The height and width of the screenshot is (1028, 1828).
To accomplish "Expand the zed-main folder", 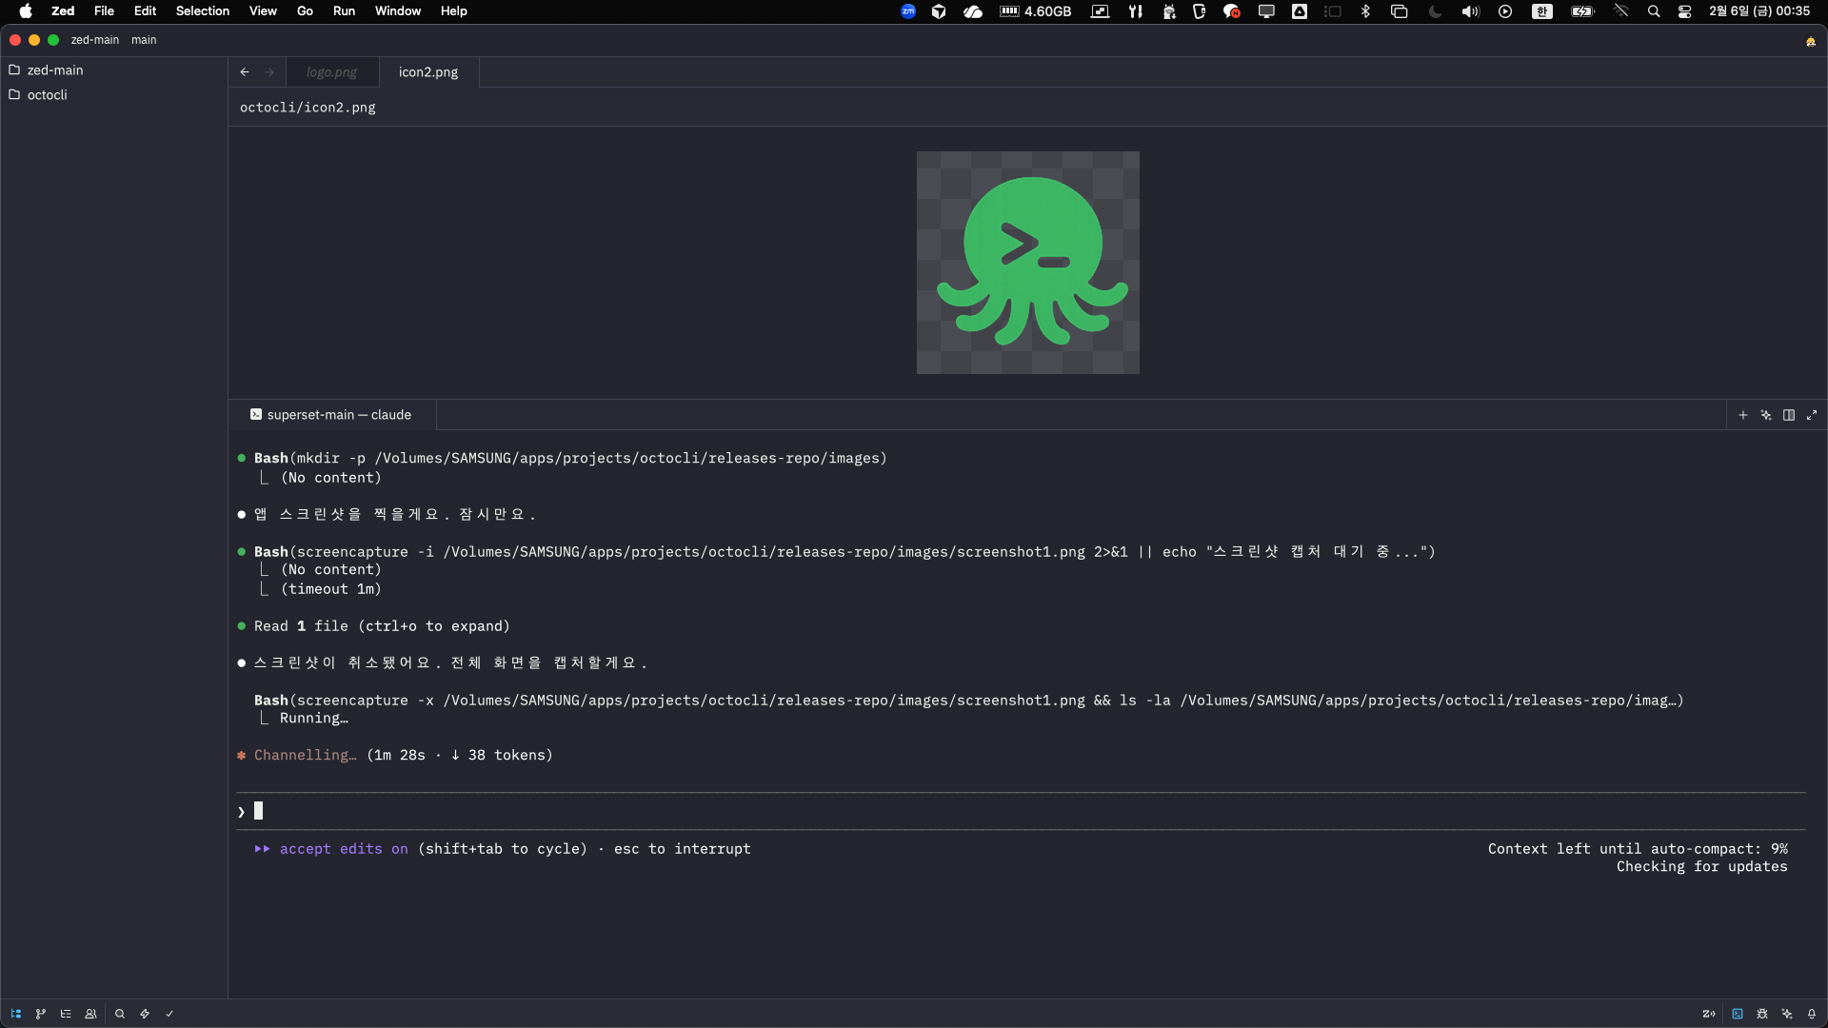I will (55, 70).
